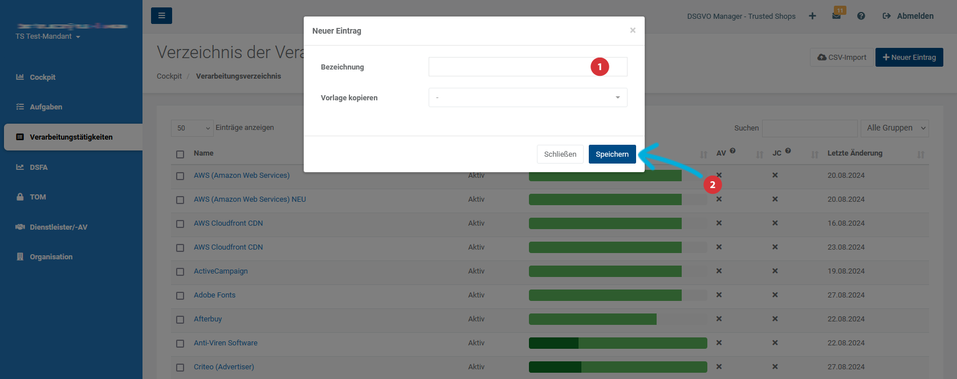Click JC X mark in AWS NEU row
The height and width of the screenshot is (379, 957).
tap(775, 199)
